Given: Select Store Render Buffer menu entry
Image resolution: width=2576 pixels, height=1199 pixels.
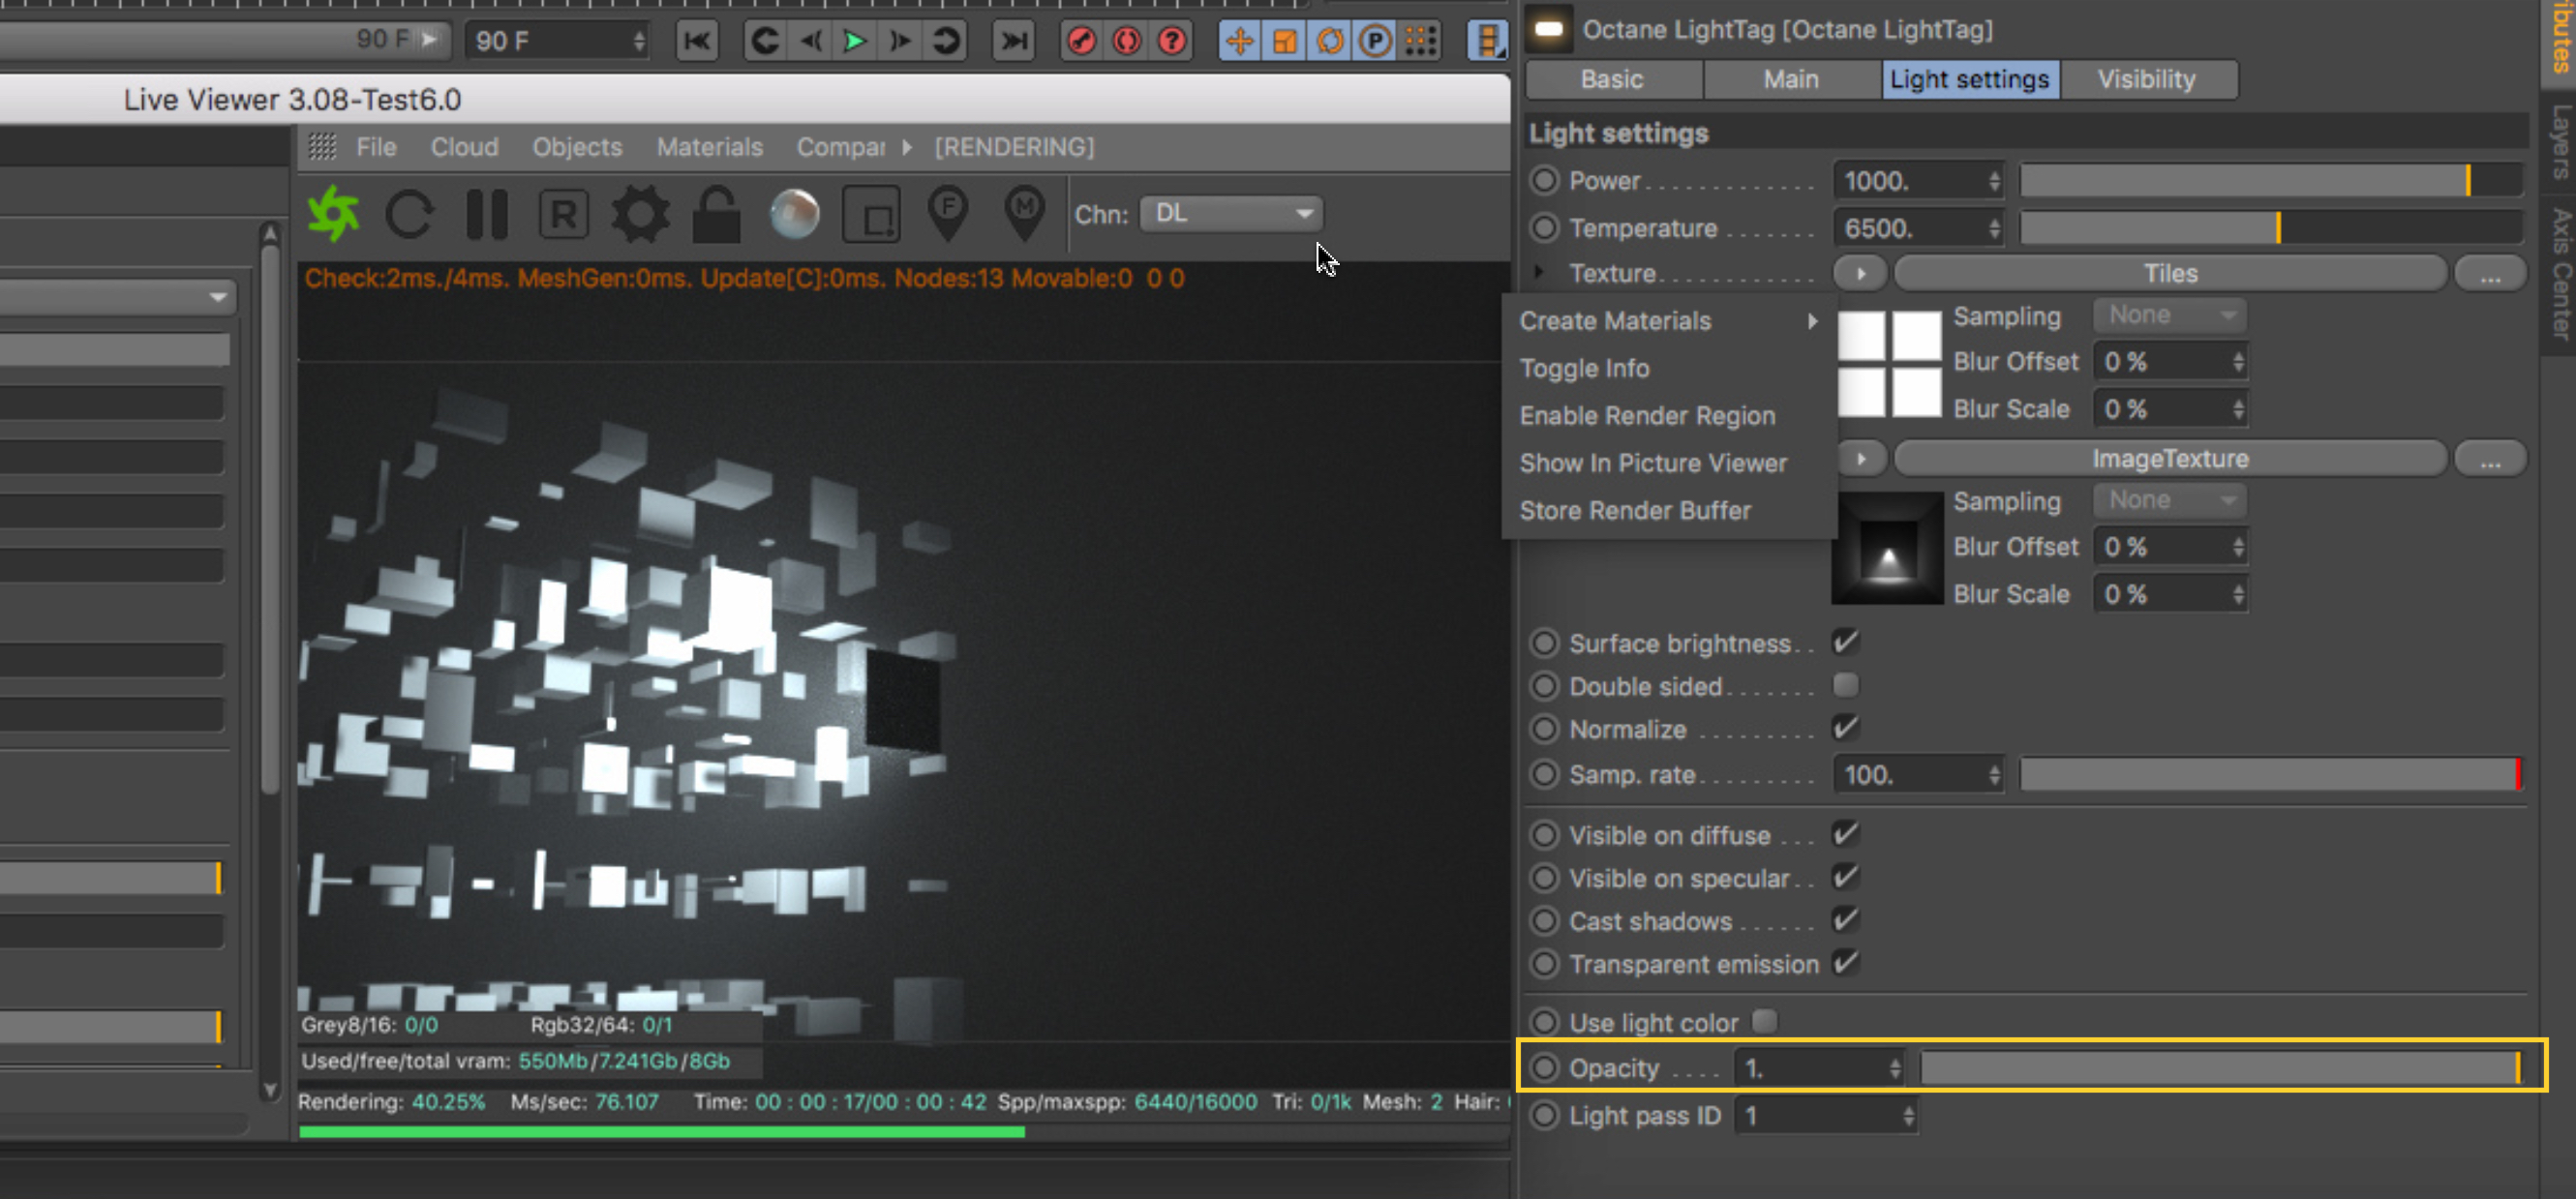Looking at the screenshot, I should pos(1635,510).
